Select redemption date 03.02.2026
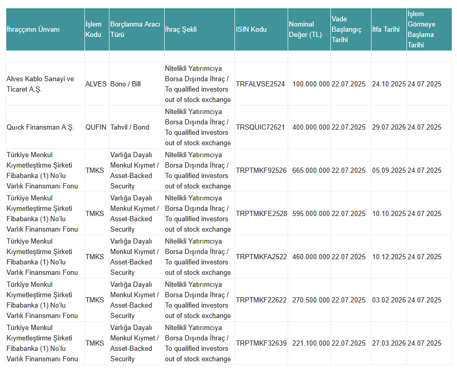457x368 pixels. point(389,300)
